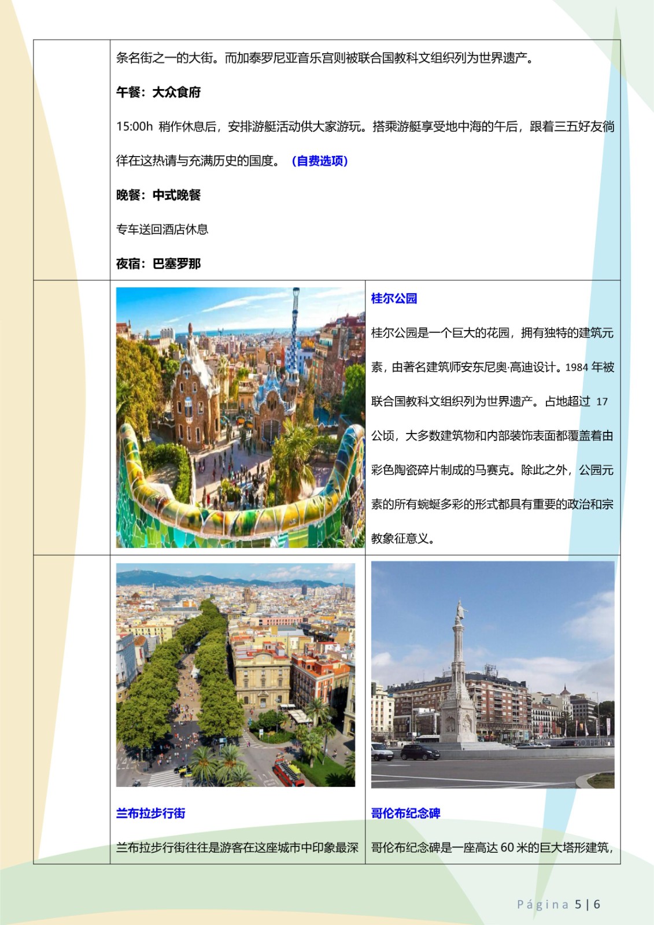Viewport: 654px width, 925px height.
Task: Click the line starting with 15:00h 稍作休息后
Action: click(365, 127)
